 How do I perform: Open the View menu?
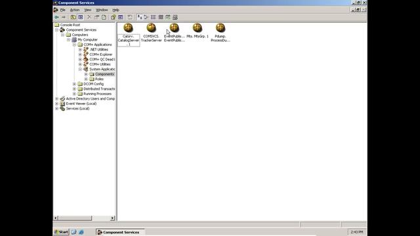point(87,10)
